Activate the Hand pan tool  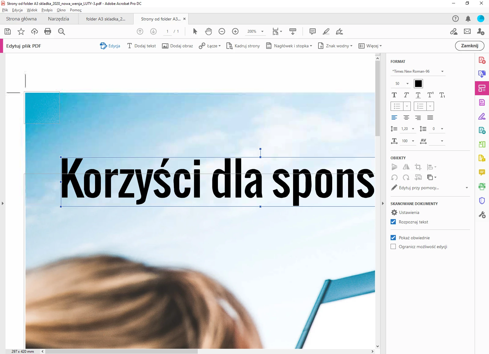pyautogui.click(x=208, y=31)
